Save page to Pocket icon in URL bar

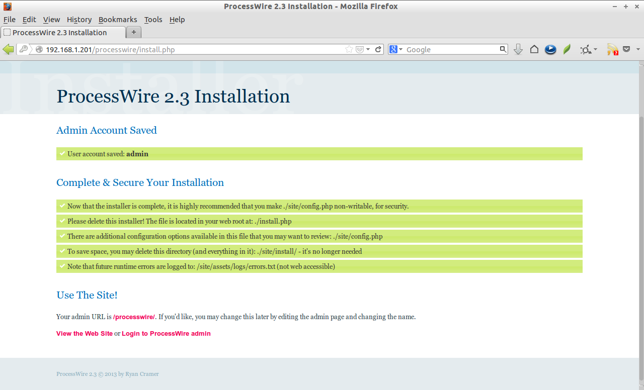[360, 49]
